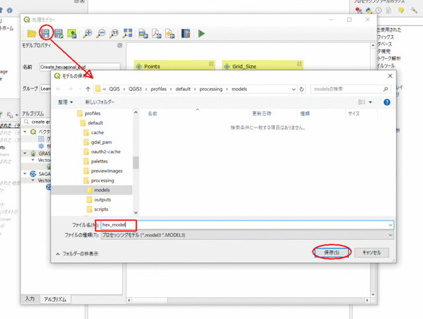Undock the model properties panel
423x319 pixels.
point(120,46)
